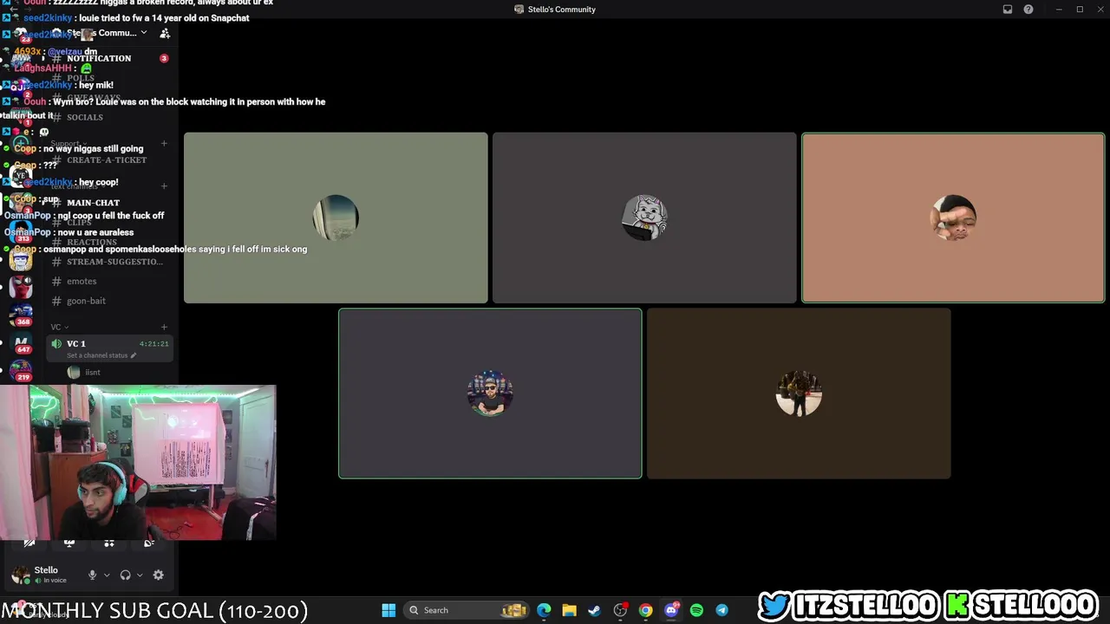Deafen audio using the headphones icon
1110x624 pixels.
coord(125,575)
